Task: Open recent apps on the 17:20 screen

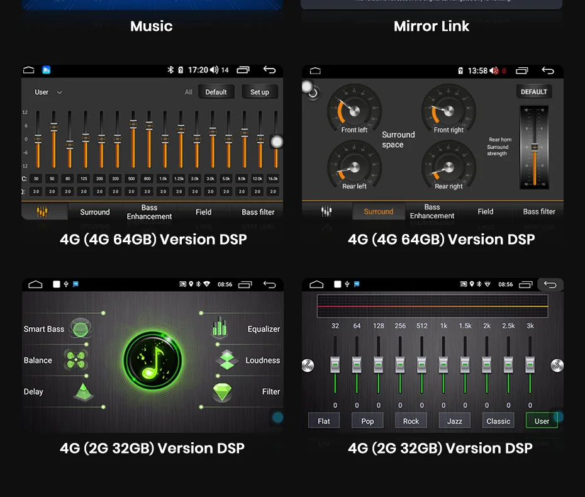Action: [243, 70]
